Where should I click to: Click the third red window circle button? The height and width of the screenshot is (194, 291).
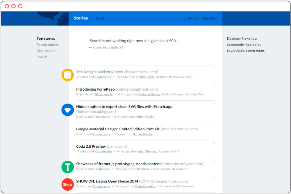[20, 6]
